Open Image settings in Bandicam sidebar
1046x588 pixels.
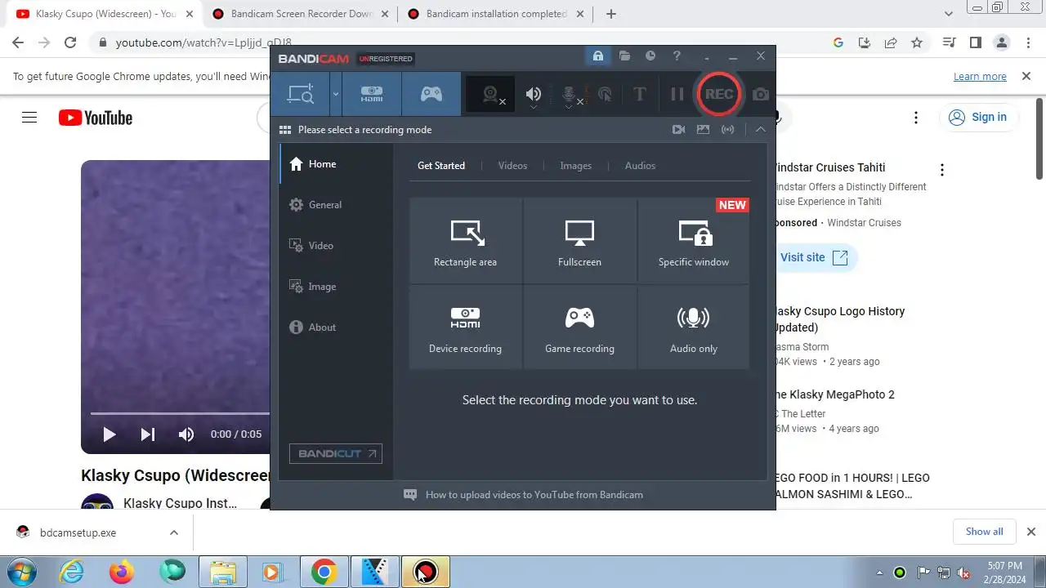(x=336, y=287)
